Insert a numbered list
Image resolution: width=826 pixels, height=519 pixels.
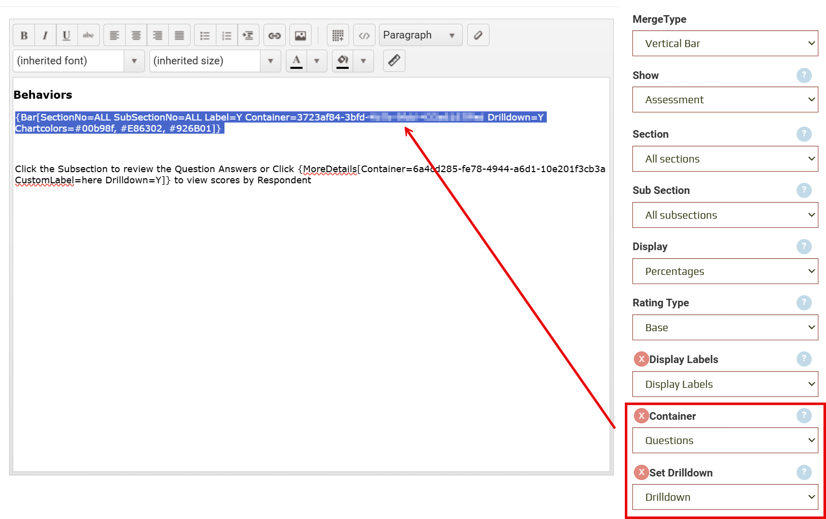[227, 35]
